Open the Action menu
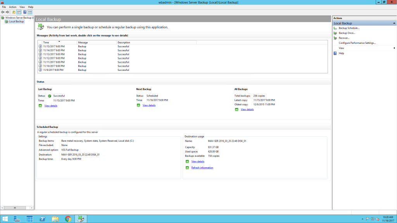 [x=13, y=7]
